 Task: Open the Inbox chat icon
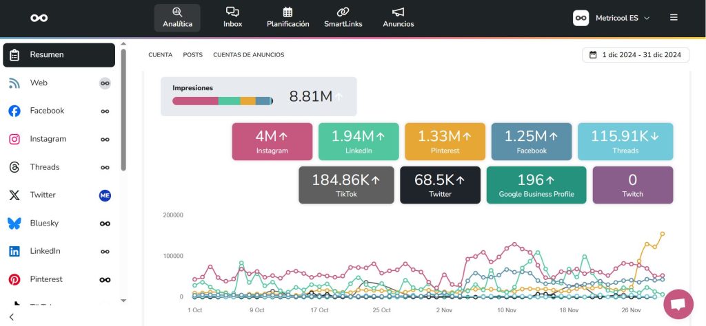click(x=232, y=12)
